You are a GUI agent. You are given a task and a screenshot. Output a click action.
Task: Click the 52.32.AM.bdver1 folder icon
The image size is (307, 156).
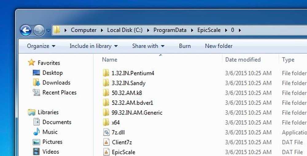coord(106,102)
